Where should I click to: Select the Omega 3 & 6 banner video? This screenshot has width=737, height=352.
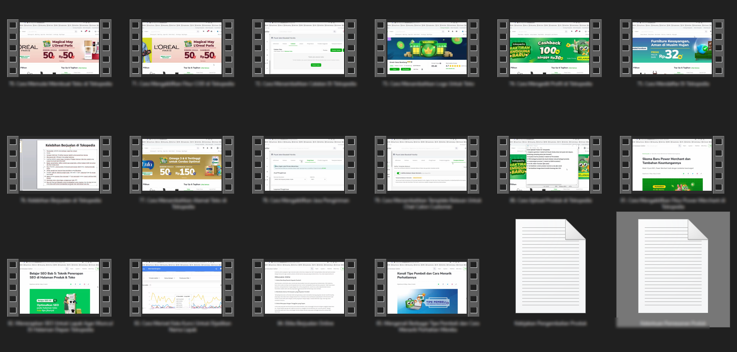pyautogui.click(x=182, y=165)
